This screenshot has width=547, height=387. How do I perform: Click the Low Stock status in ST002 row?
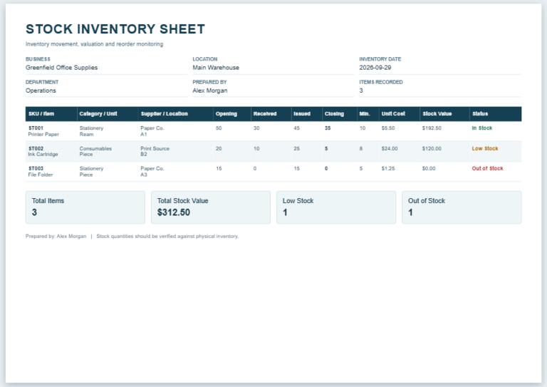pos(485,148)
